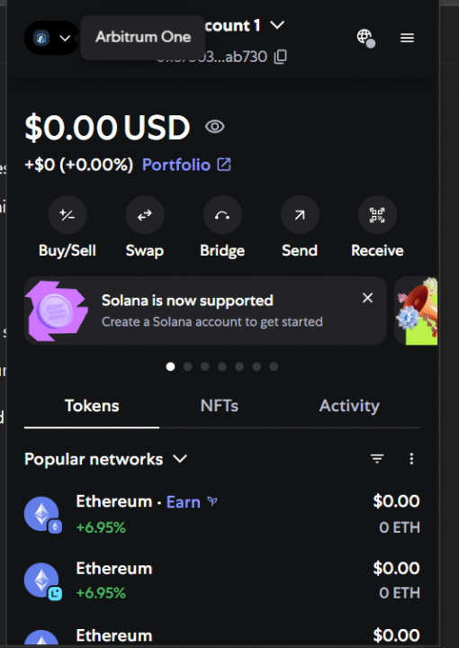The width and height of the screenshot is (459, 648).
Task: Dismiss the Solana is now supported banner
Action: [x=367, y=298]
